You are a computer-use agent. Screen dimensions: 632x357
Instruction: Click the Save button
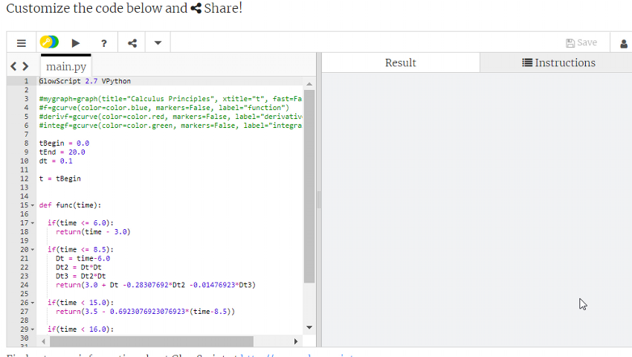(581, 42)
